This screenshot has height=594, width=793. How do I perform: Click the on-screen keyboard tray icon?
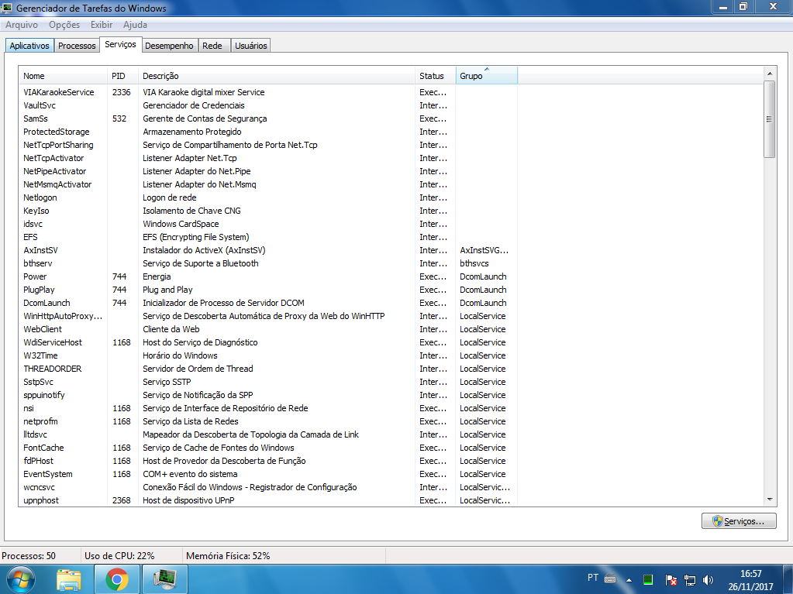coord(610,579)
